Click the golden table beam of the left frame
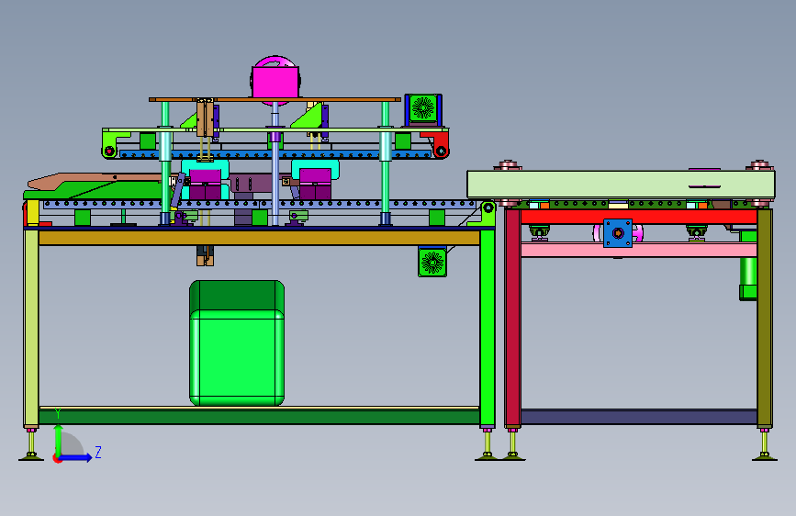796x516 pixels. pyautogui.click(x=259, y=238)
